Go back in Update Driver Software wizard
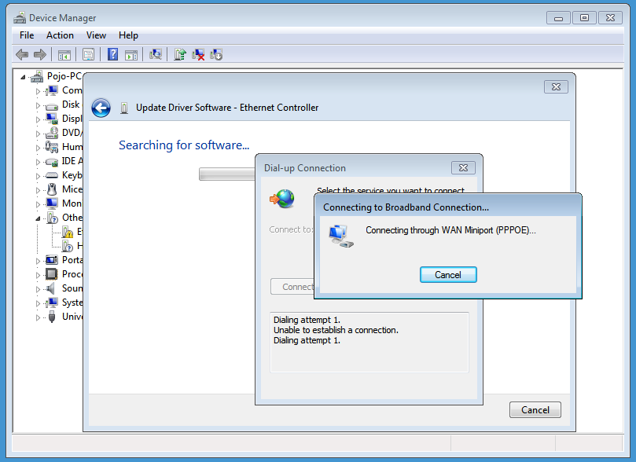Screen dimensions: 636x462 click(x=101, y=108)
